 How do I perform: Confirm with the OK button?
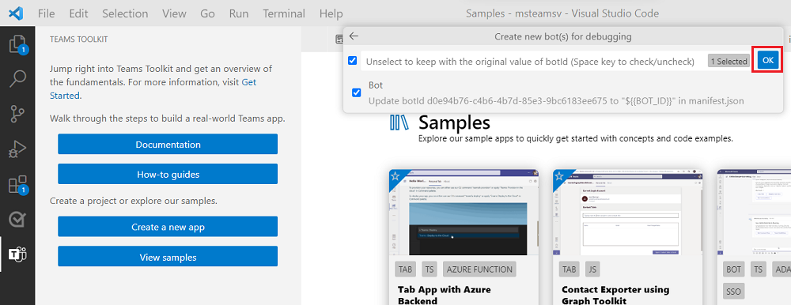click(767, 61)
